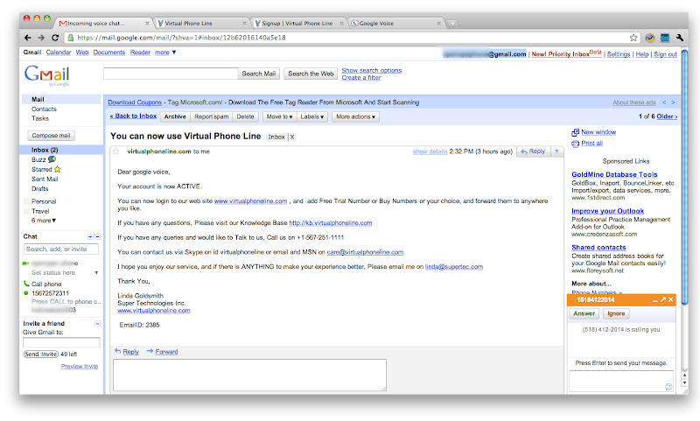Open Documents in top navigation
Viewport: 700px width, 421px height.
click(109, 53)
